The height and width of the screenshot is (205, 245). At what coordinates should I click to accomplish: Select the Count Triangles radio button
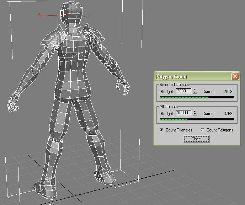(161, 130)
